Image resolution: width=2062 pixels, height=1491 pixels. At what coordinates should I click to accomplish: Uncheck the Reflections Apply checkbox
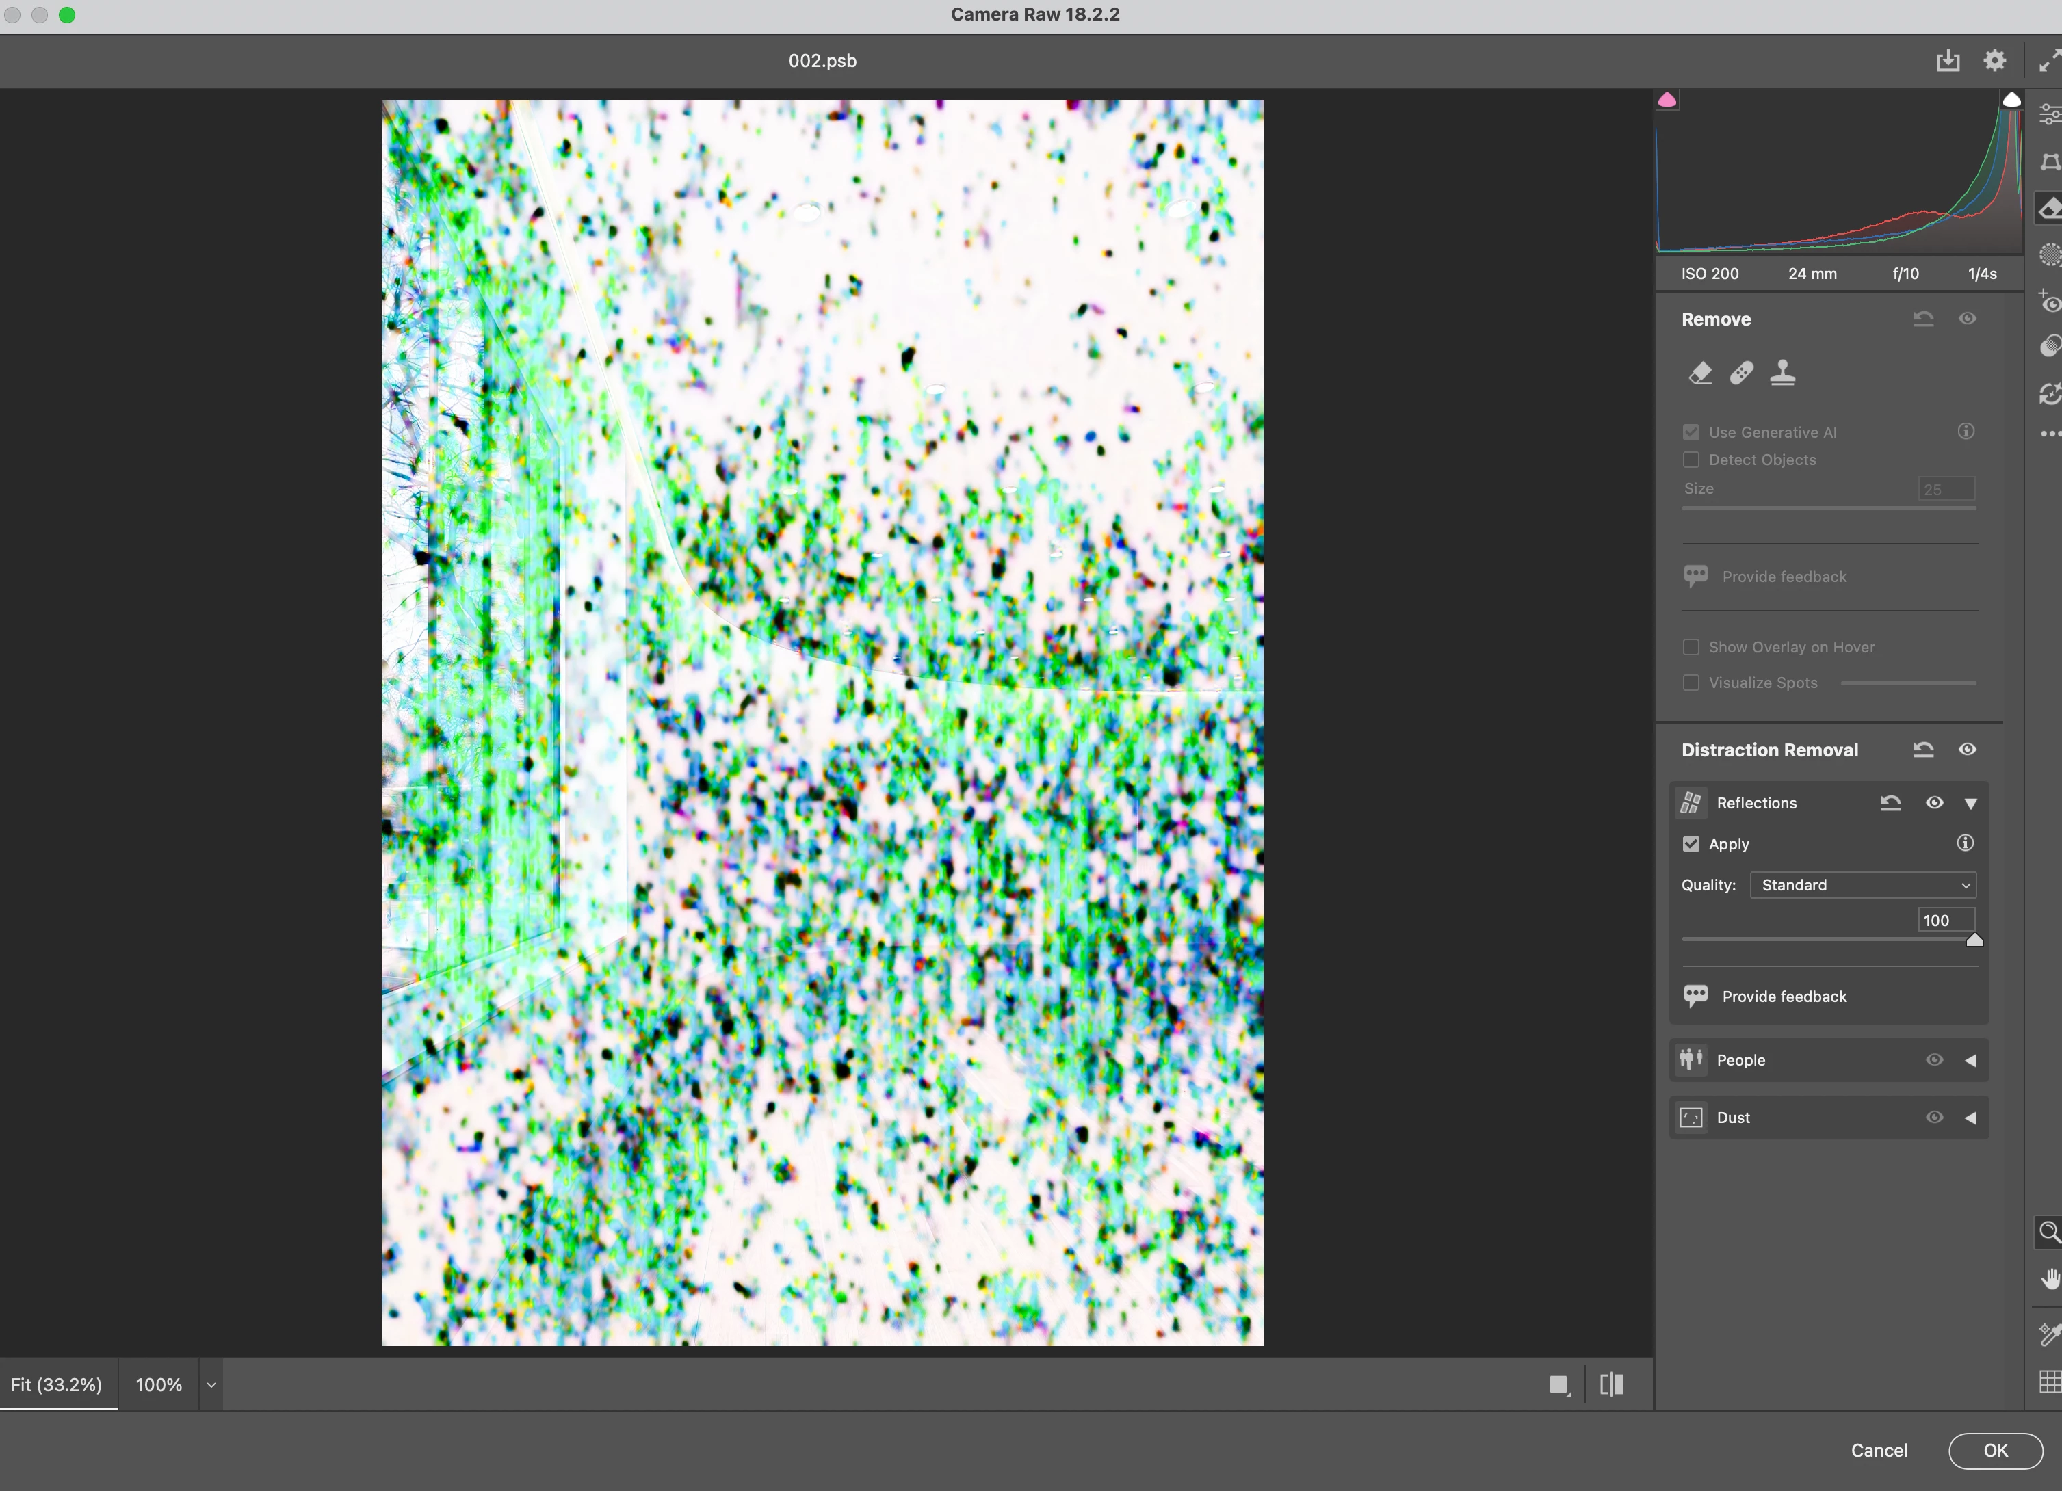(1691, 844)
